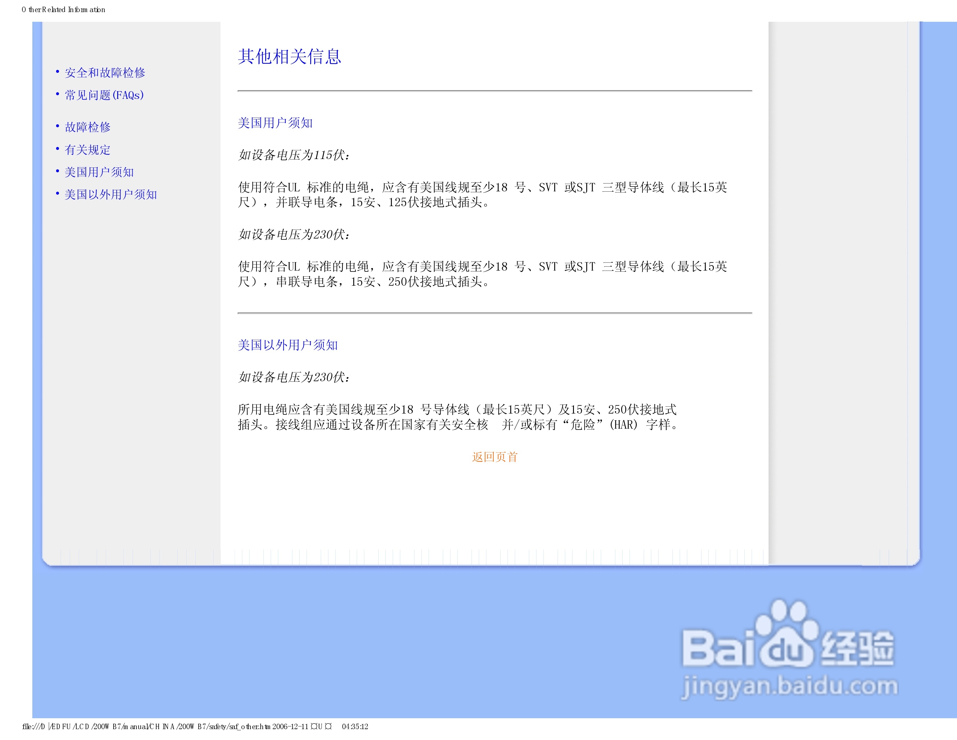Click the 美国以外用户须知 heading in main content
The width and height of the screenshot is (957, 740).
click(288, 346)
